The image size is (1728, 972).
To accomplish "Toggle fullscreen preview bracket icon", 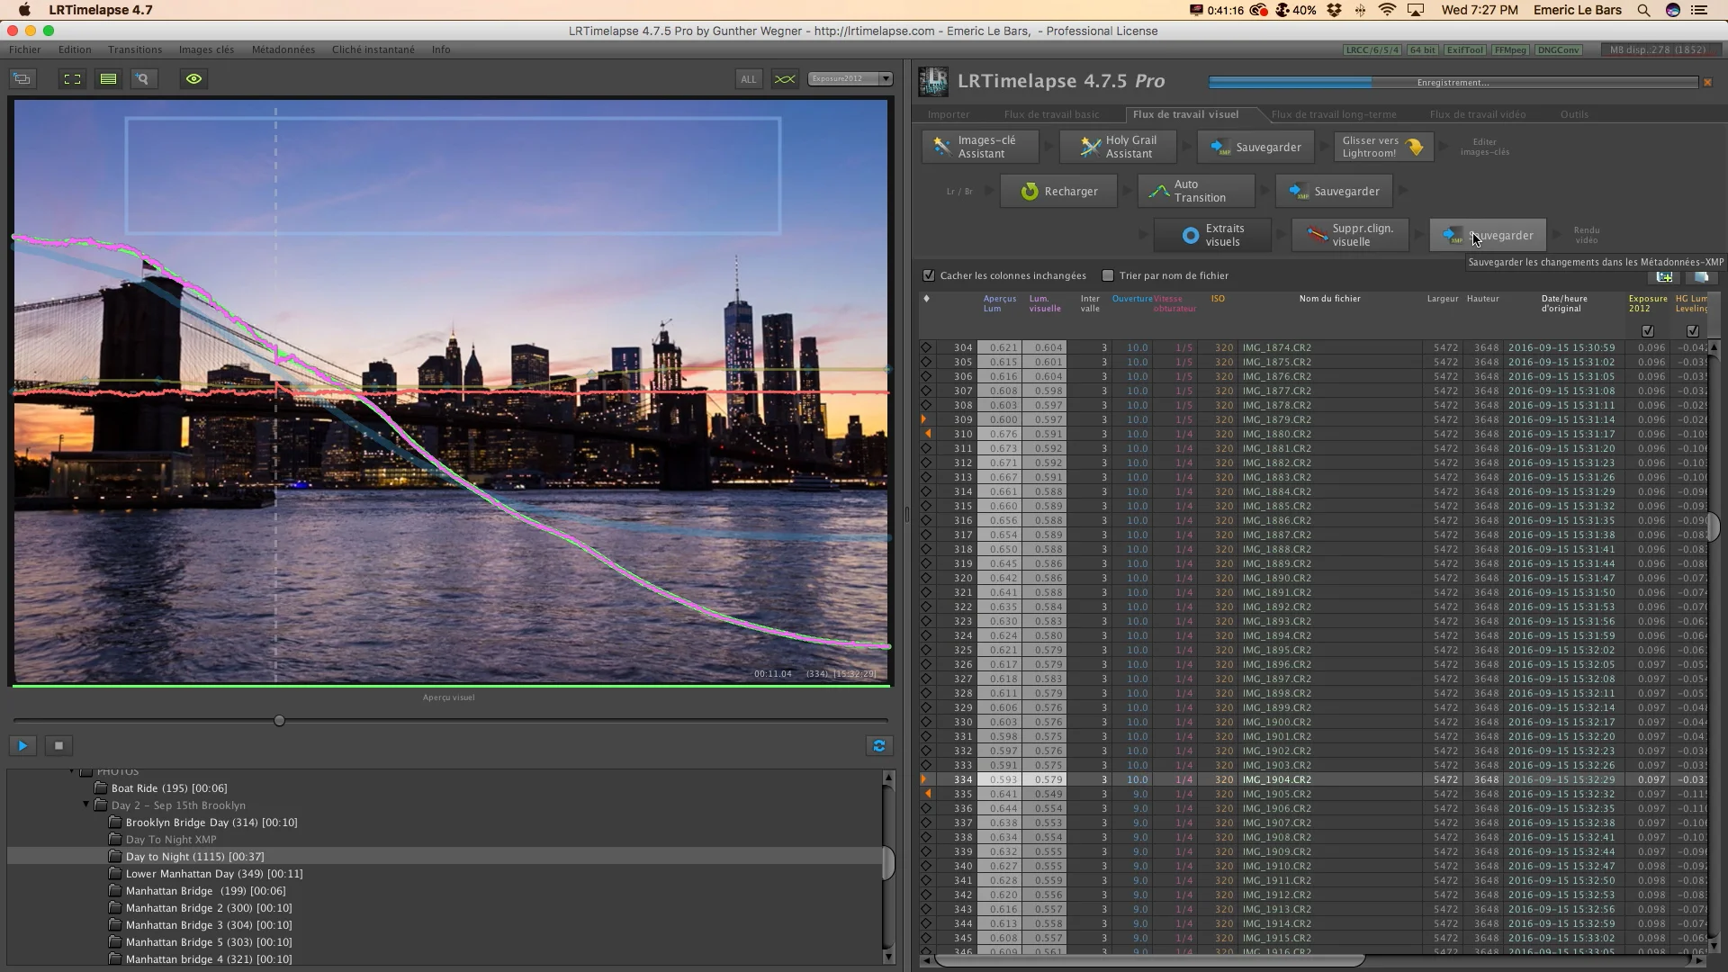I will [x=72, y=79].
